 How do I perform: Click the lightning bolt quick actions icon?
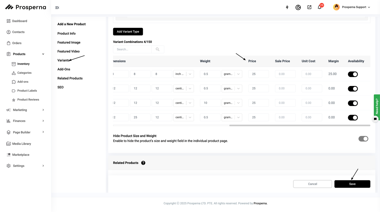287,7
